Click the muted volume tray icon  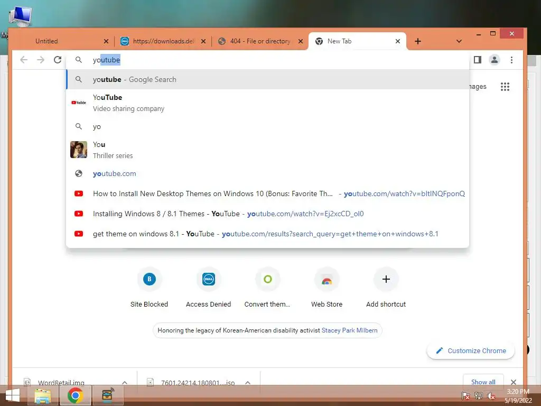[x=491, y=396]
